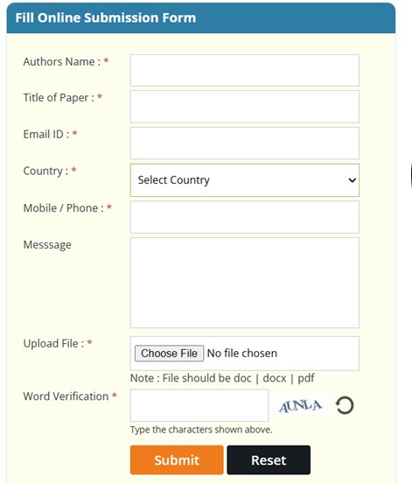Image resolution: width=412 pixels, height=484 pixels.
Task: Click into the Title of Paper field
Action: point(245,107)
